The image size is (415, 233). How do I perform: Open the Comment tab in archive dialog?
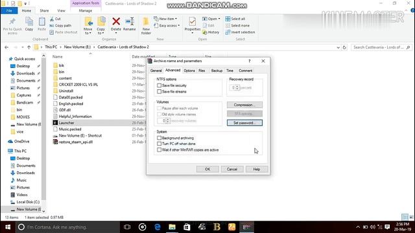245,71
